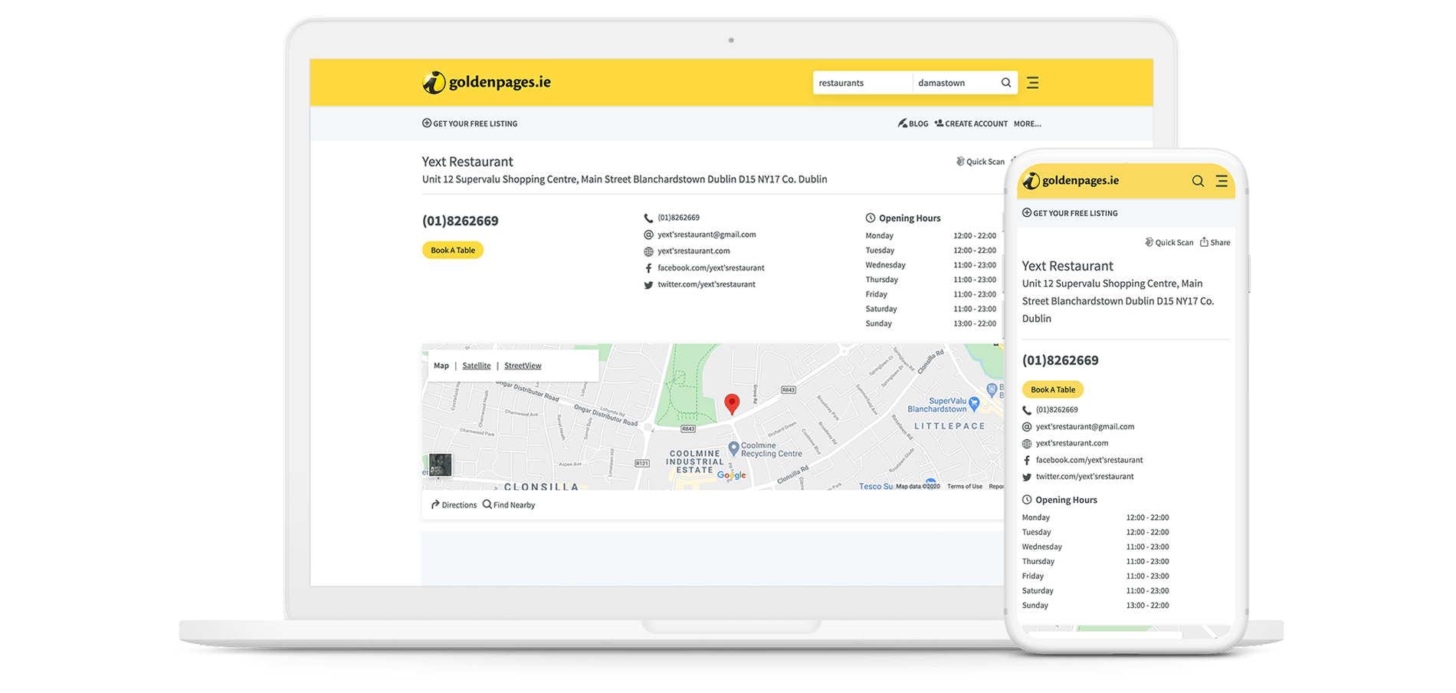This screenshot has width=1456, height=693.
Task: Open yext'srestaurant.com link on laptop
Action: (694, 251)
